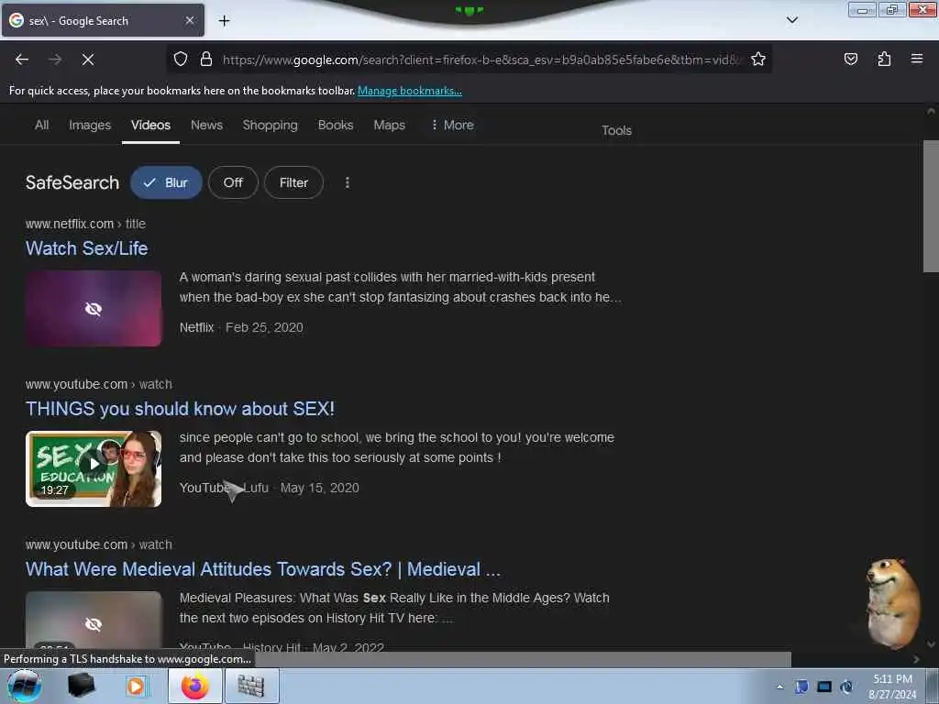Screen dimensions: 939x704
Task: Open the Medieval Attitudes Towards Sex result
Action: [263, 569]
